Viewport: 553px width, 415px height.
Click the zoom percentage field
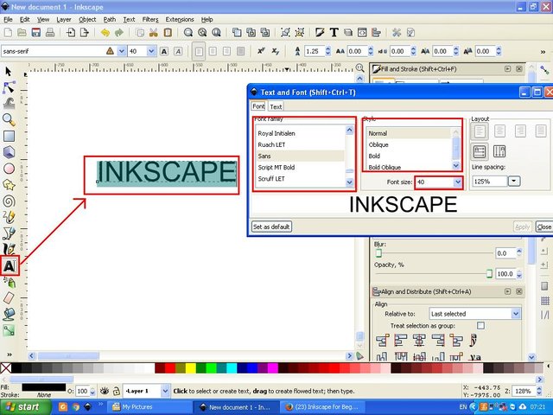click(x=524, y=391)
